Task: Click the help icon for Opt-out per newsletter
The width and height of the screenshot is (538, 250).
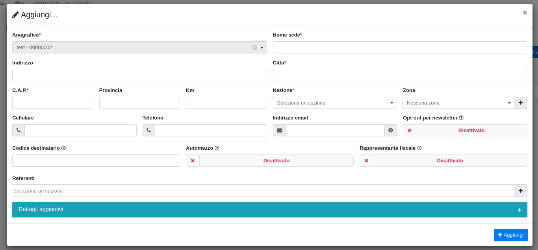Action: pyautogui.click(x=461, y=118)
